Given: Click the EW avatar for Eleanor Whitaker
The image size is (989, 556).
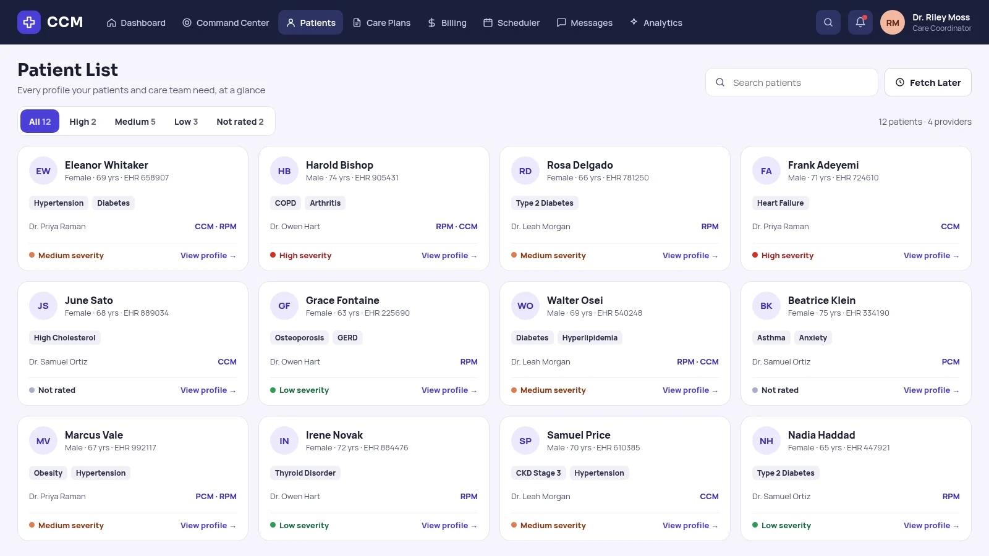Looking at the screenshot, I should (x=43, y=171).
